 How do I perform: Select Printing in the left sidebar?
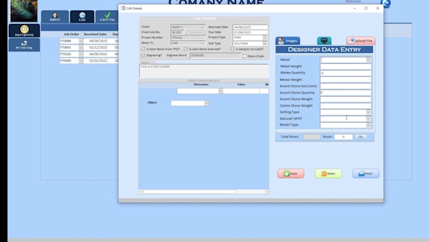[x=24, y=45]
